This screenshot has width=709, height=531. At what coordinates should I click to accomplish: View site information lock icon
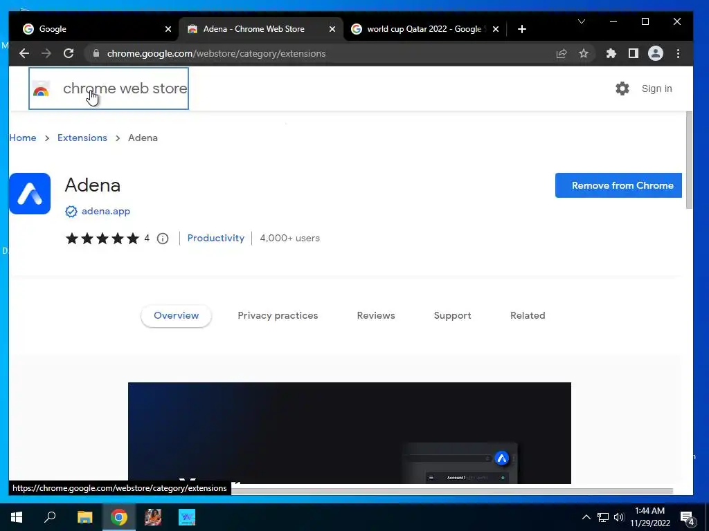point(96,53)
